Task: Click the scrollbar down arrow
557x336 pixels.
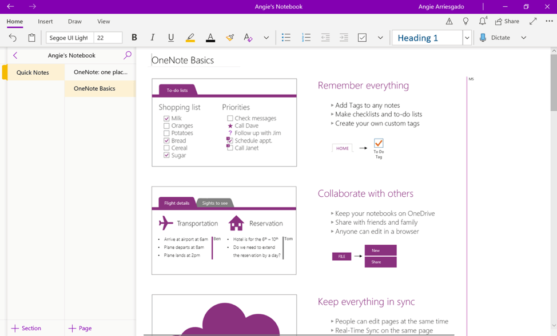Action: pos(554,326)
